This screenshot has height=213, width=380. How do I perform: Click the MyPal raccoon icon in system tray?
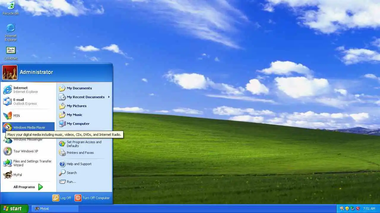point(342,209)
